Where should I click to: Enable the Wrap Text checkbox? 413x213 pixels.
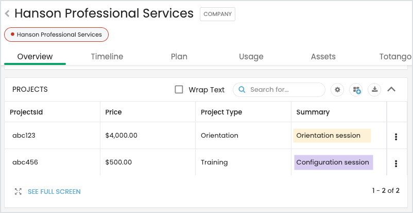coord(179,90)
